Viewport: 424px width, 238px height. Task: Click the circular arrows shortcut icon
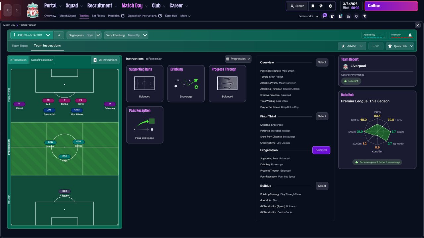tap(356, 16)
